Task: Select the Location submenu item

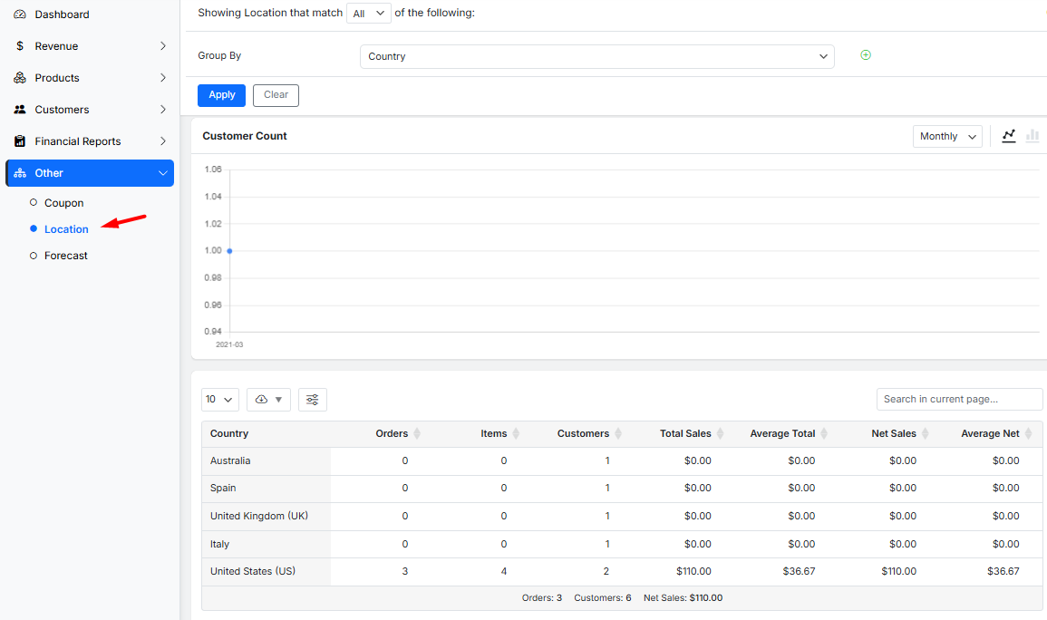Action: tap(66, 229)
